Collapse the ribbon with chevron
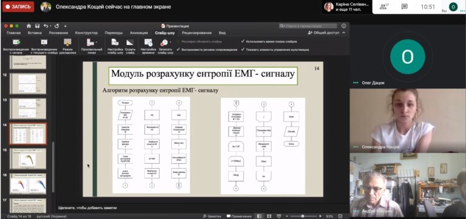466x219 pixels. 344,33
